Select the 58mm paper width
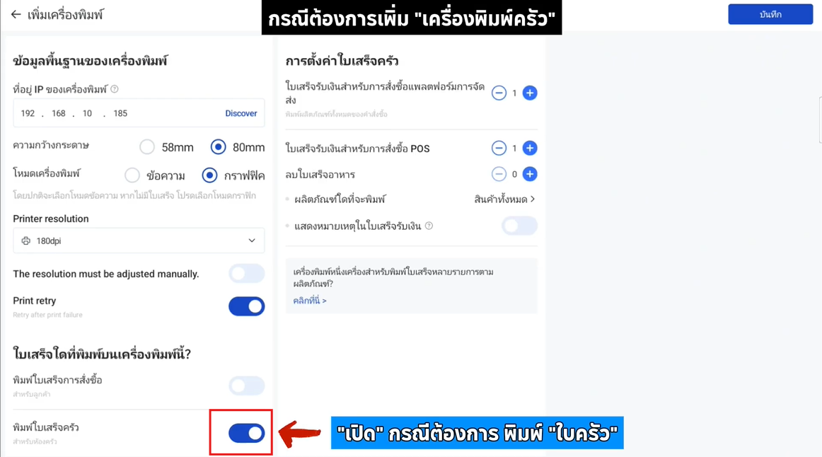The height and width of the screenshot is (457, 822). [x=147, y=147]
